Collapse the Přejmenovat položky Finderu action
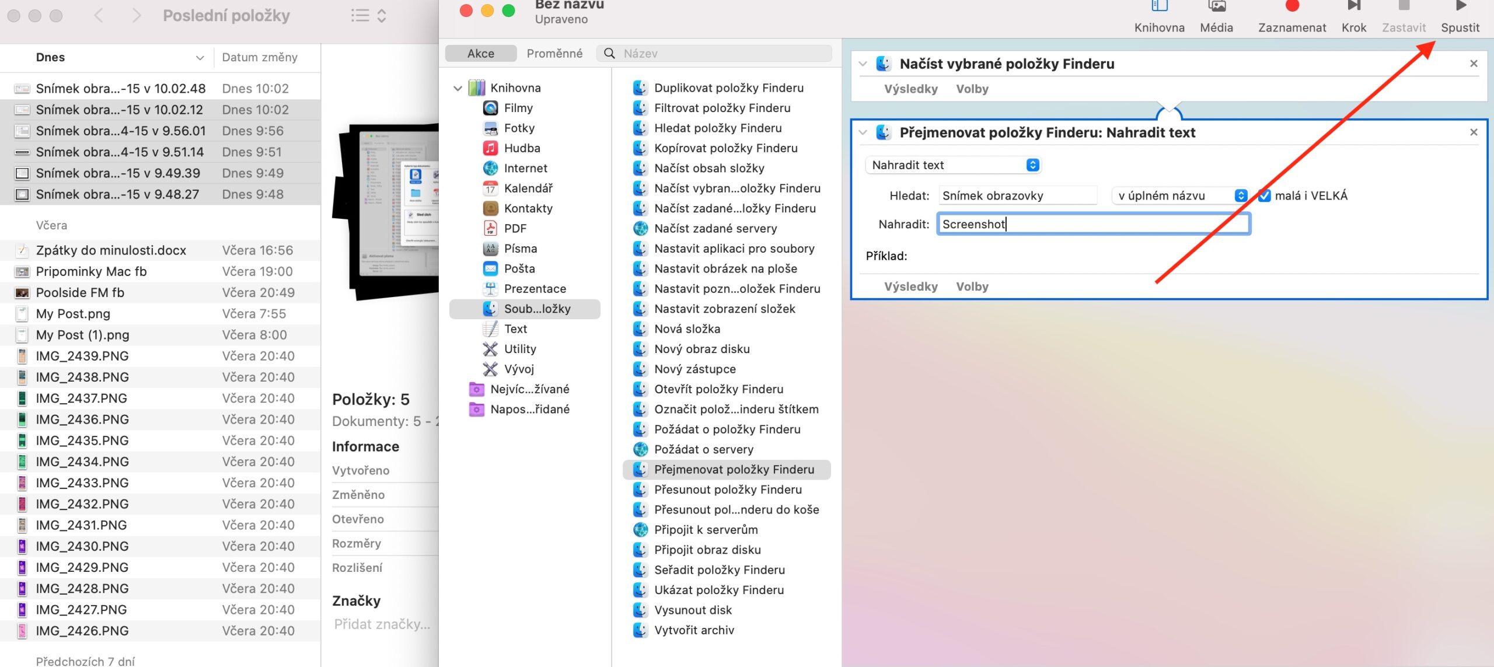 pyautogui.click(x=862, y=132)
